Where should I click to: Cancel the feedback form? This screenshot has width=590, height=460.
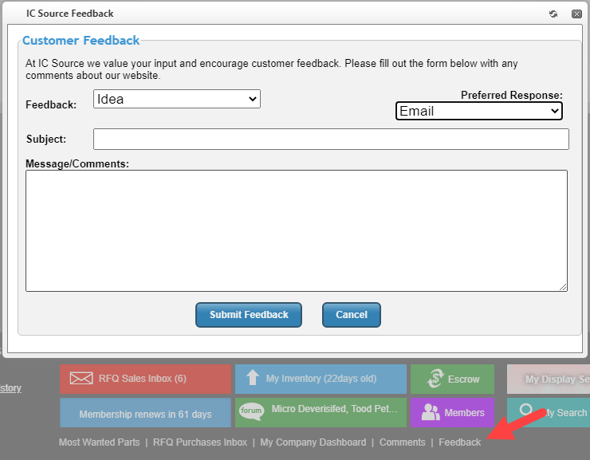click(x=351, y=315)
